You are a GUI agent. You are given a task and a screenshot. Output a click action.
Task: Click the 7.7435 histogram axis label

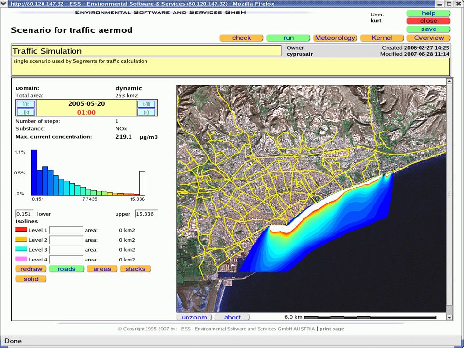[90, 199]
